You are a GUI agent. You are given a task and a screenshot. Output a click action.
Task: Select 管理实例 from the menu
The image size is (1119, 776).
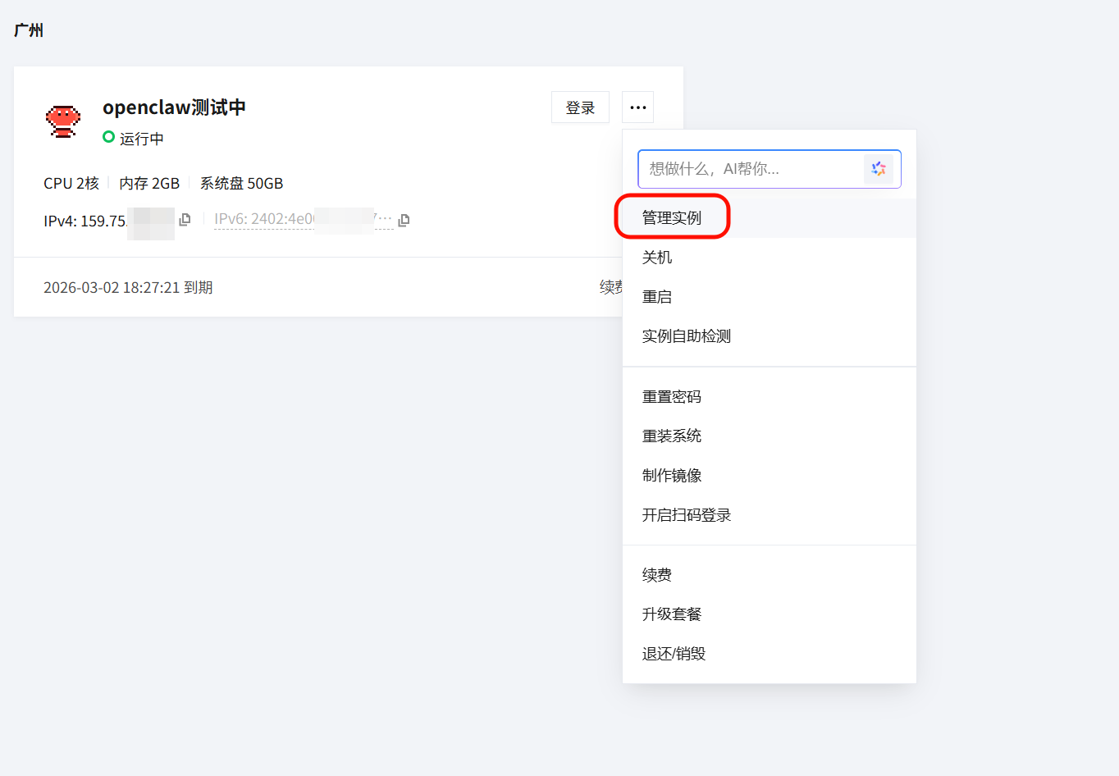point(770,217)
